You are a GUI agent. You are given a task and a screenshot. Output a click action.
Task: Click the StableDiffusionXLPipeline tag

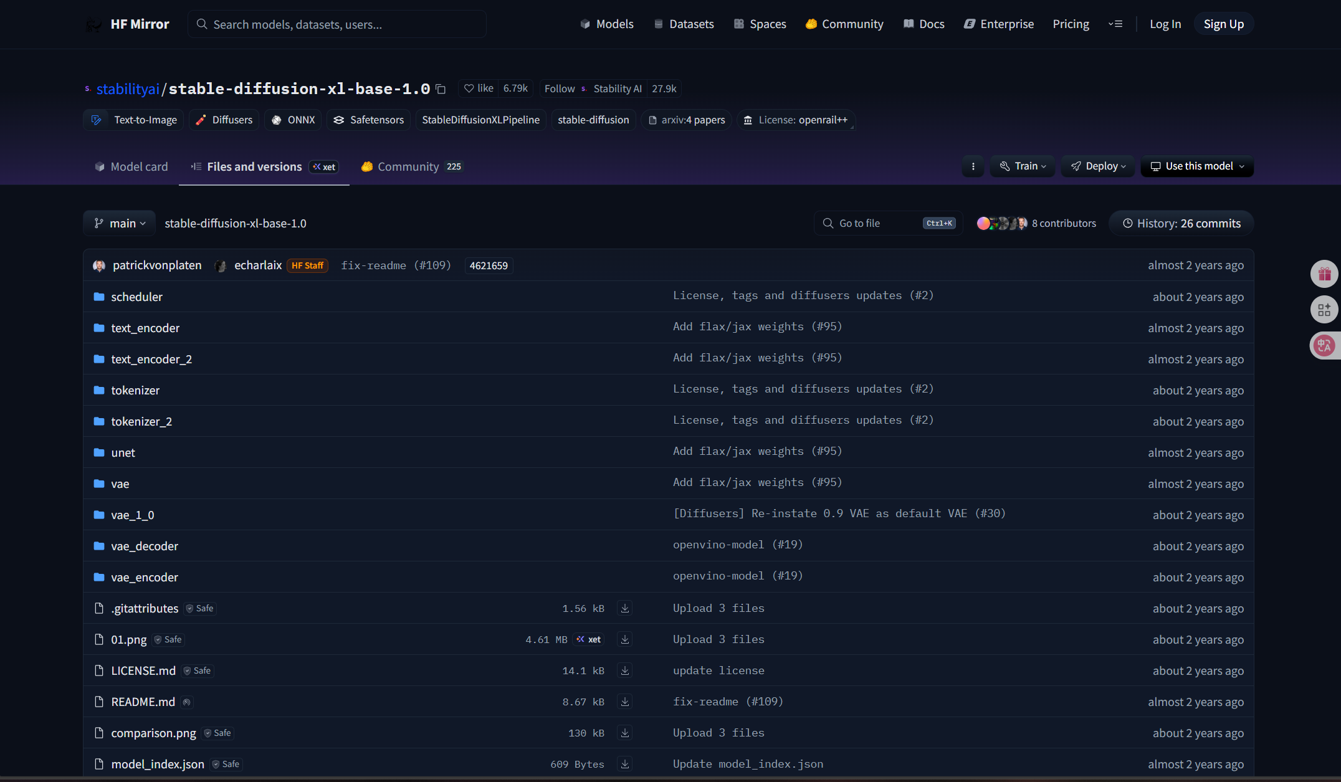tap(480, 120)
